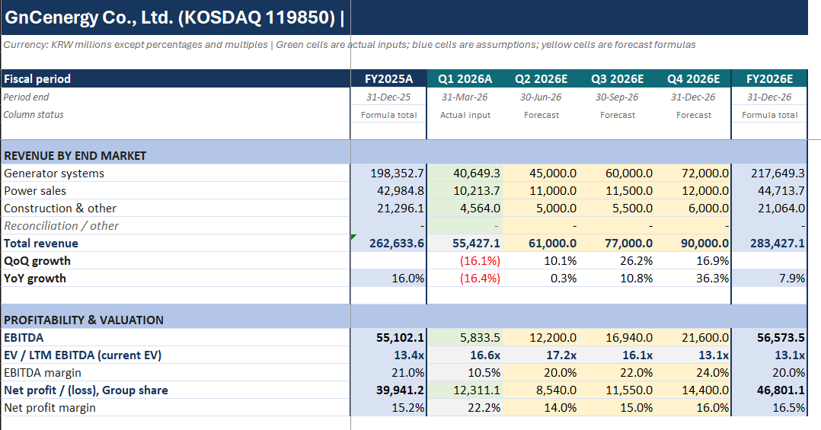Select the FY2026E YoY growth cell 7.9%
821x430 pixels.
(x=769, y=279)
